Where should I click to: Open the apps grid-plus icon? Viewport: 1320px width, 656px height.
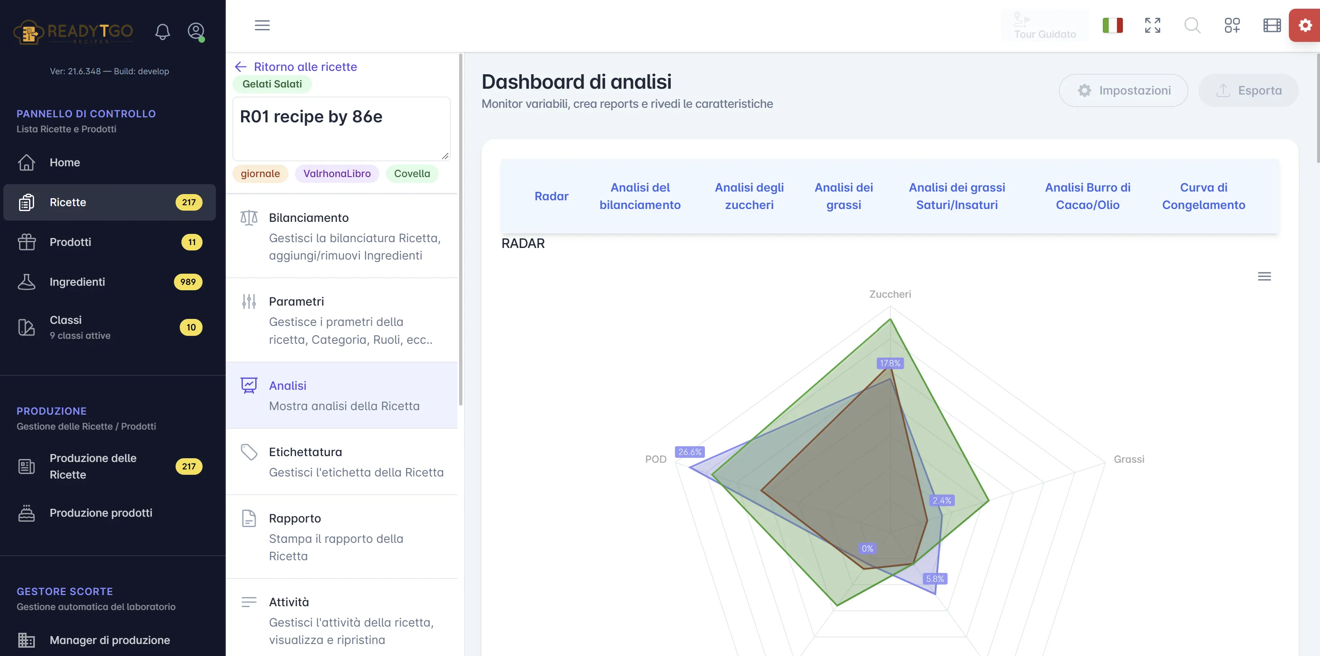click(x=1232, y=25)
